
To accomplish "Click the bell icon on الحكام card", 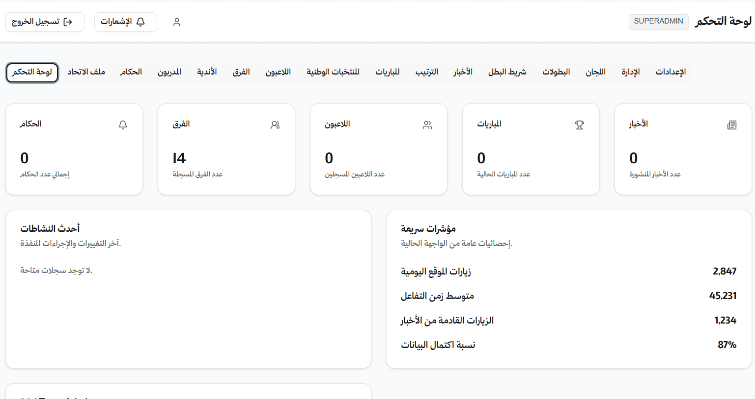I will [122, 125].
